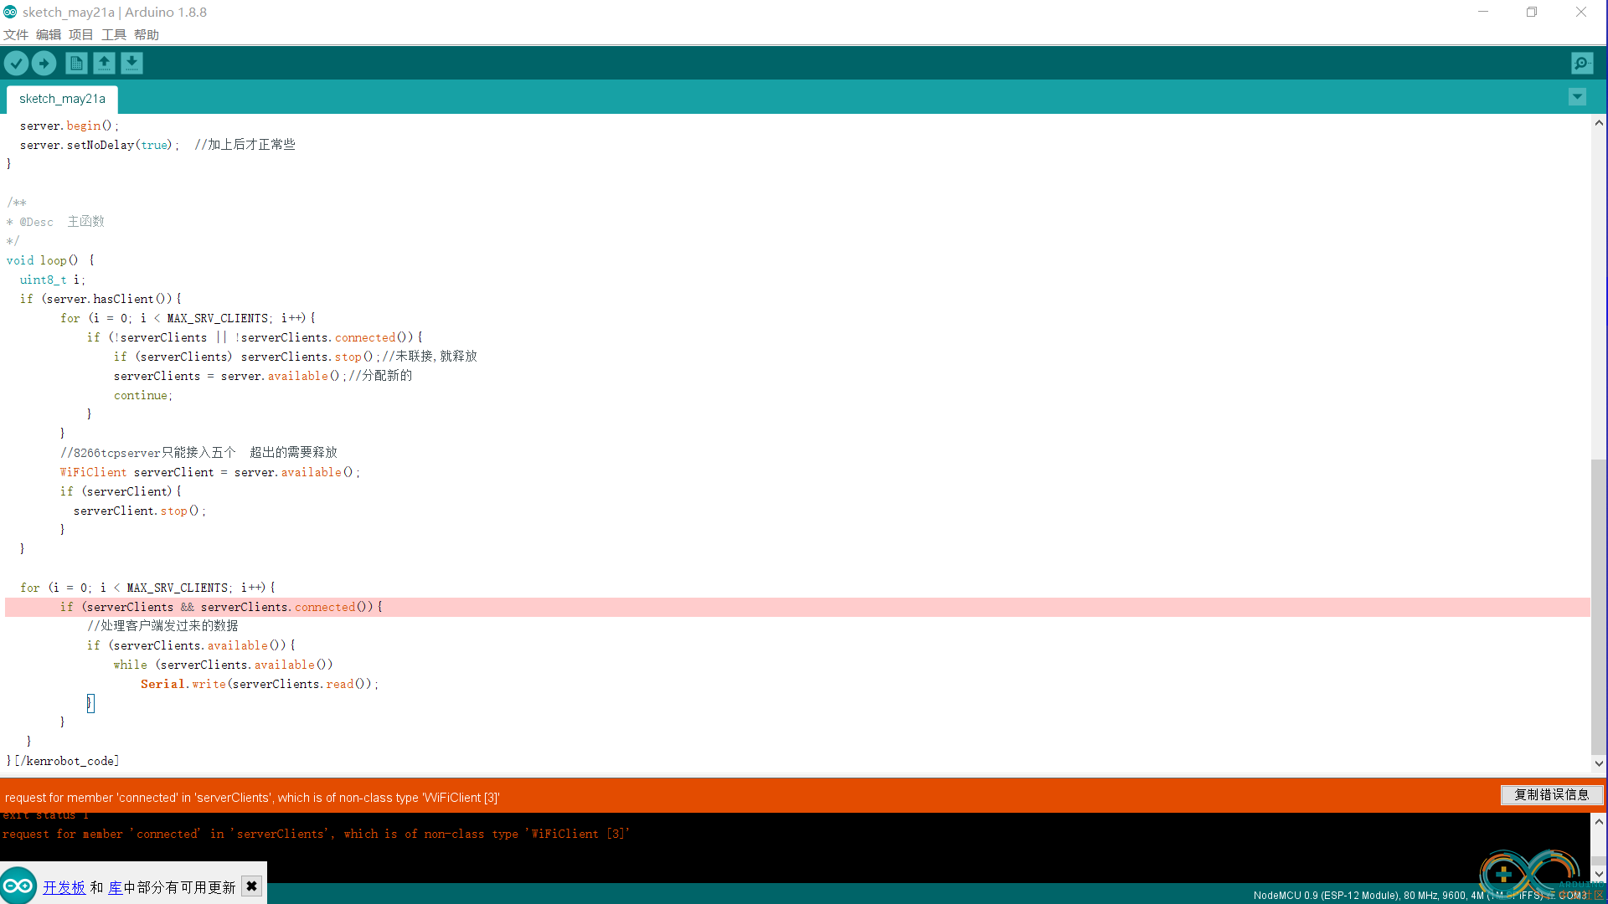This screenshot has width=1608, height=904.
Task: Click the 'serverClient.stop();' line
Action: pos(140,511)
